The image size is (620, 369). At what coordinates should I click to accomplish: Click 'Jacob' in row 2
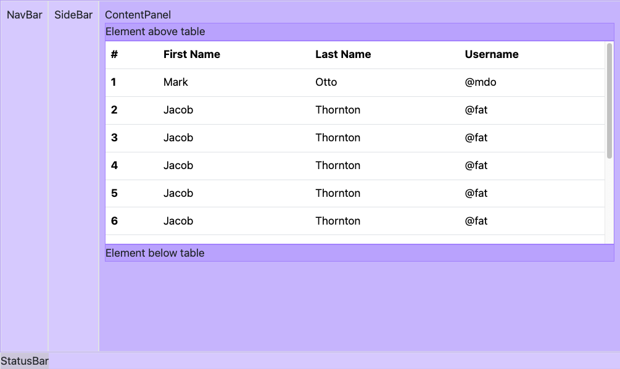point(178,110)
